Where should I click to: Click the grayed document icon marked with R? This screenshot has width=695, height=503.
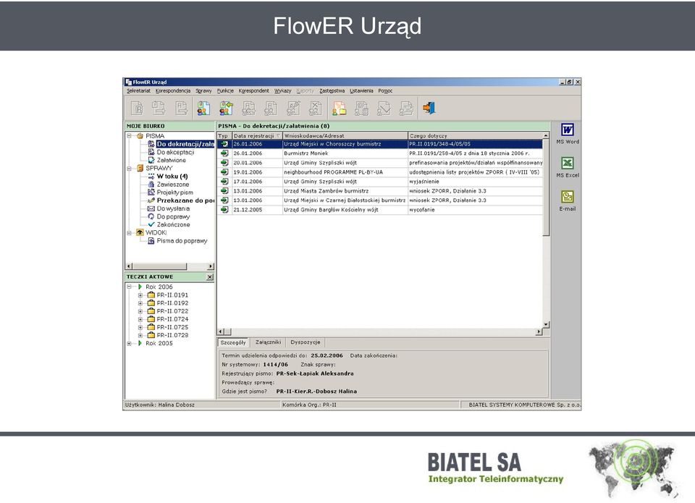(137, 108)
